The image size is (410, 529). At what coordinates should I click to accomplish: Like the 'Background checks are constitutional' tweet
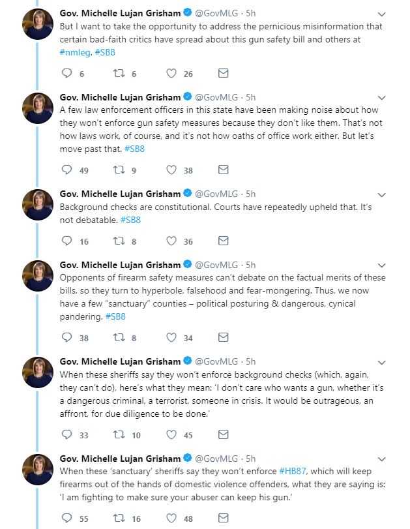click(171, 241)
